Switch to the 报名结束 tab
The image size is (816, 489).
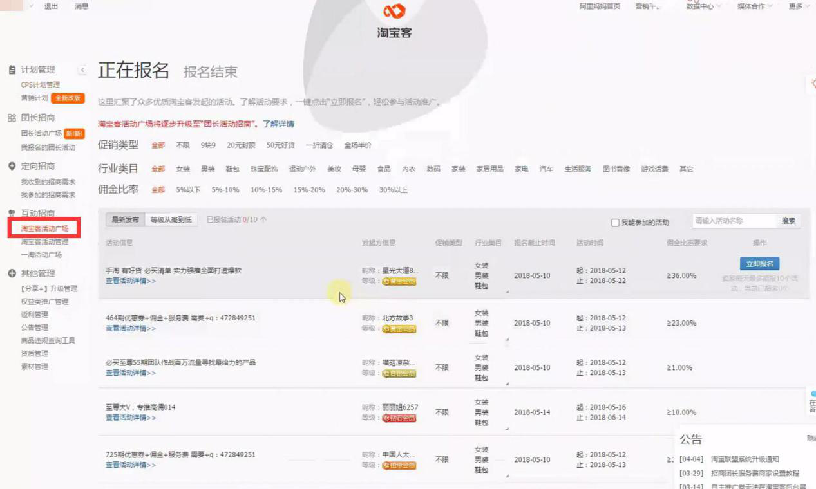[211, 71]
